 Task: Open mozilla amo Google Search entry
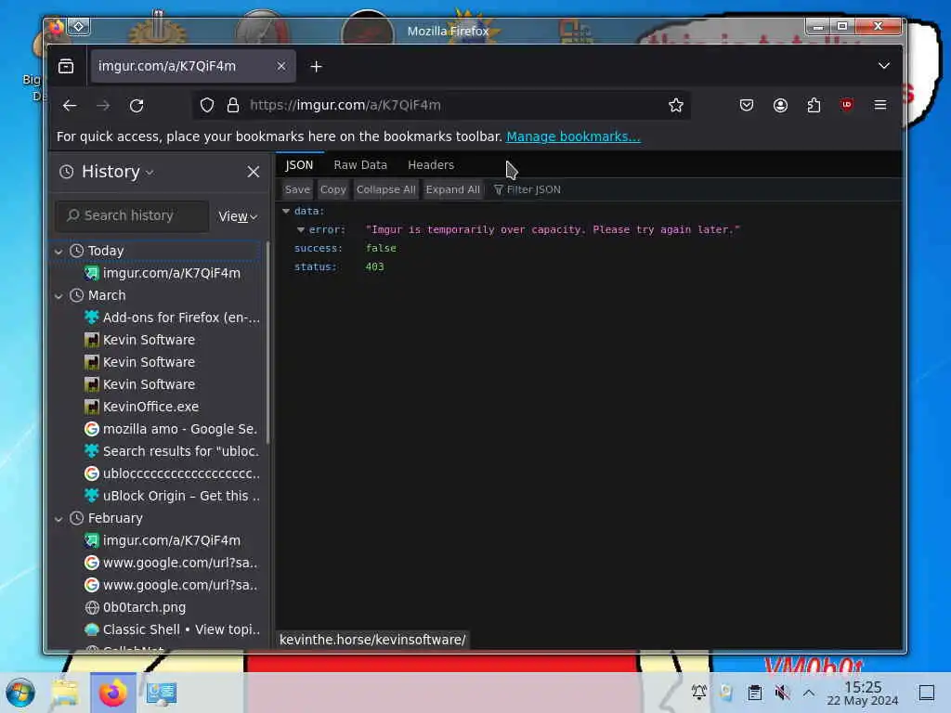(x=171, y=429)
